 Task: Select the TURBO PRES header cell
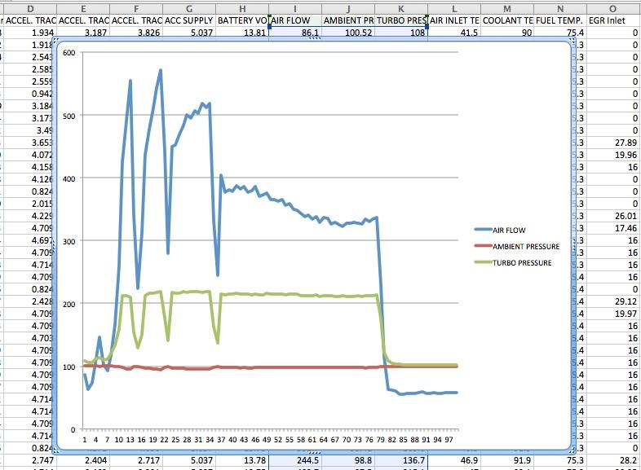(x=400, y=19)
